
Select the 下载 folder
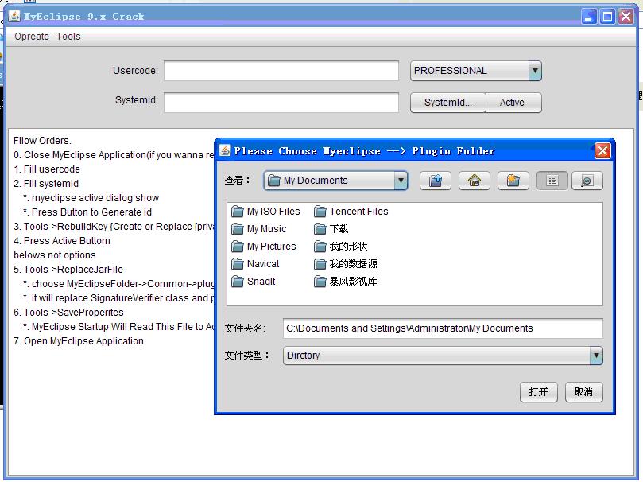tap(331, 229)
